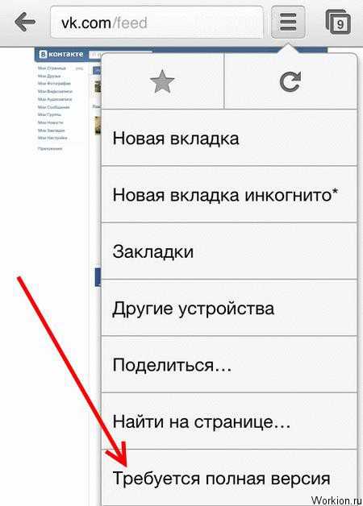The image size is (363, 506).
Task: Click the VK search field in header
Action: tap(95, 55)
